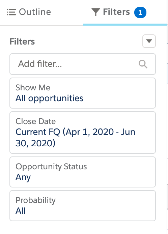
Task: Switch to the Outline tab
Action: tap(29, 12)
